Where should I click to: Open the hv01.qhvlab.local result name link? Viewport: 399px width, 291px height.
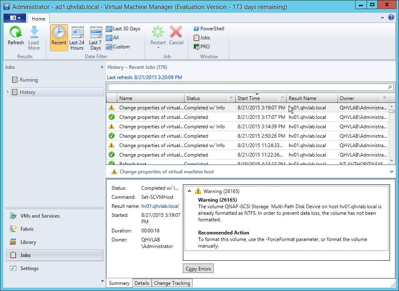click(160, 206)
